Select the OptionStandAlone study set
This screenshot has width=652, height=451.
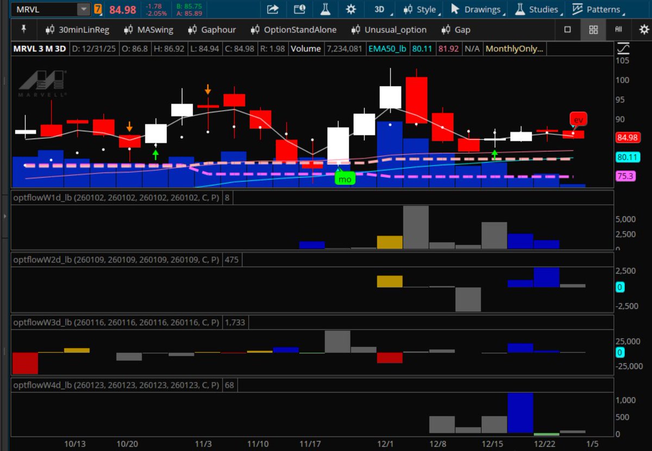click(x=293, y=30)
